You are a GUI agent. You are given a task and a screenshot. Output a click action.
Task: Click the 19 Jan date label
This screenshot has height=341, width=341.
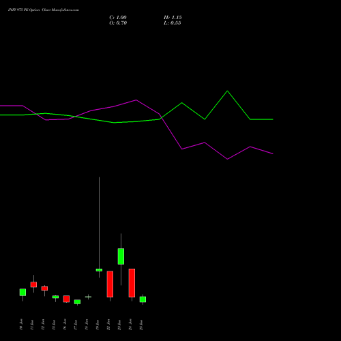[x=98, y=325]
